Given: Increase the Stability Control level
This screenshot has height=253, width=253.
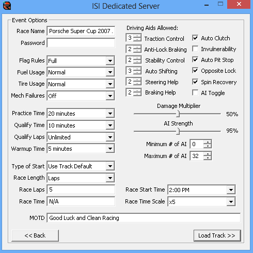Looking at the screenshot, I should coord(137,58).
